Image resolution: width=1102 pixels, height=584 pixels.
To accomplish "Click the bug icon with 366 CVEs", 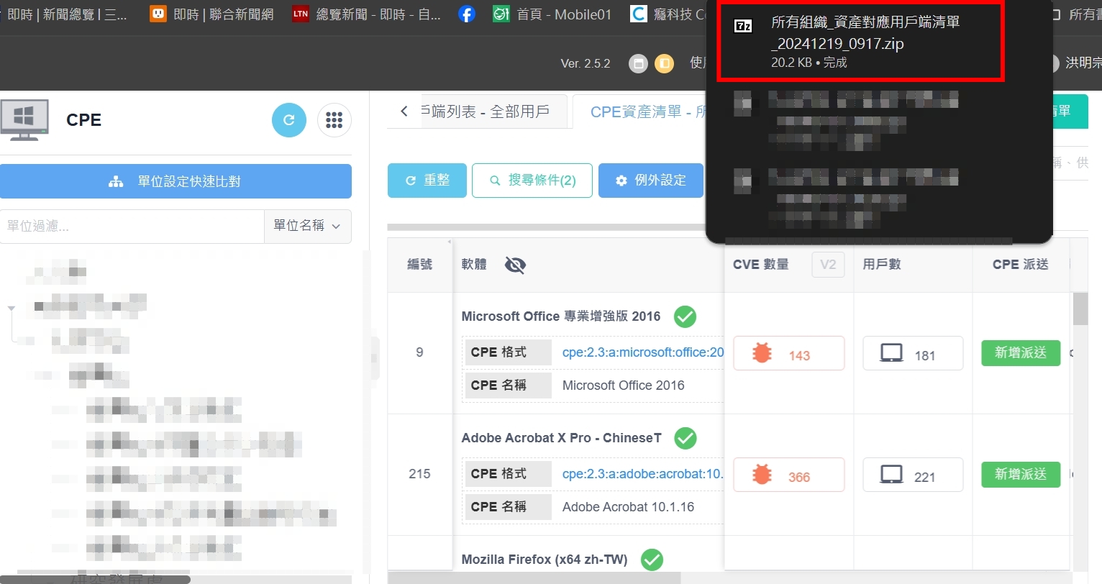I will [762, 475].
